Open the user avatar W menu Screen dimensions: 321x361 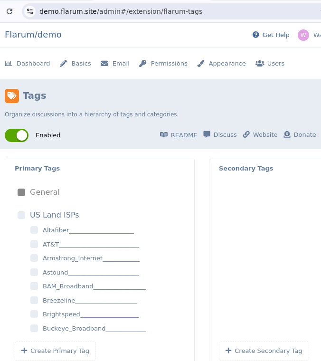[x=303, y=35]
